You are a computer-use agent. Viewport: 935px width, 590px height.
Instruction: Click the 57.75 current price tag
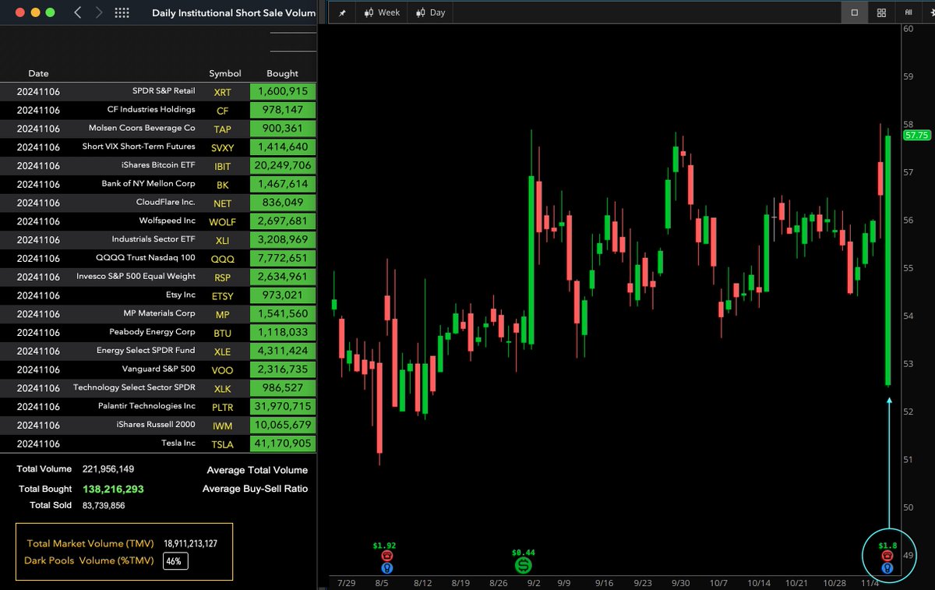[x=916, y=135]
